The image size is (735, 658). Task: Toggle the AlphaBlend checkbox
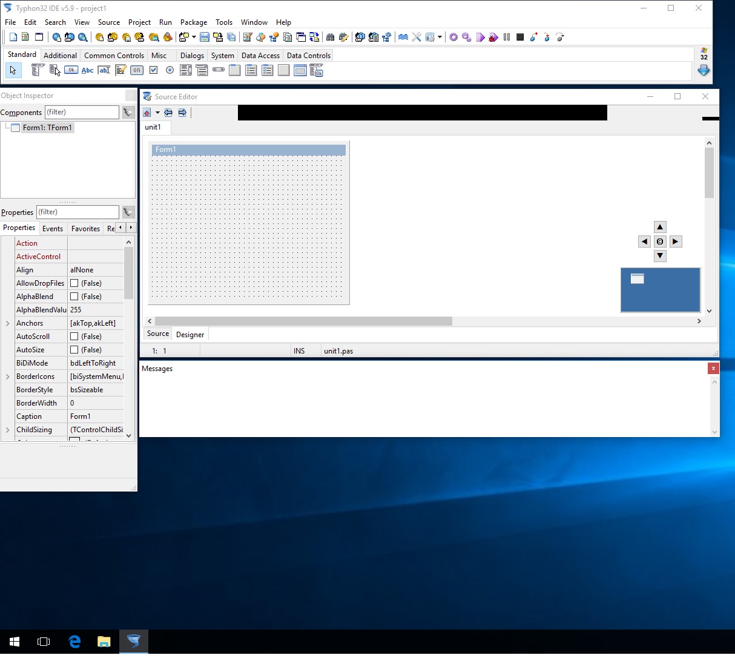coord(74,297)
